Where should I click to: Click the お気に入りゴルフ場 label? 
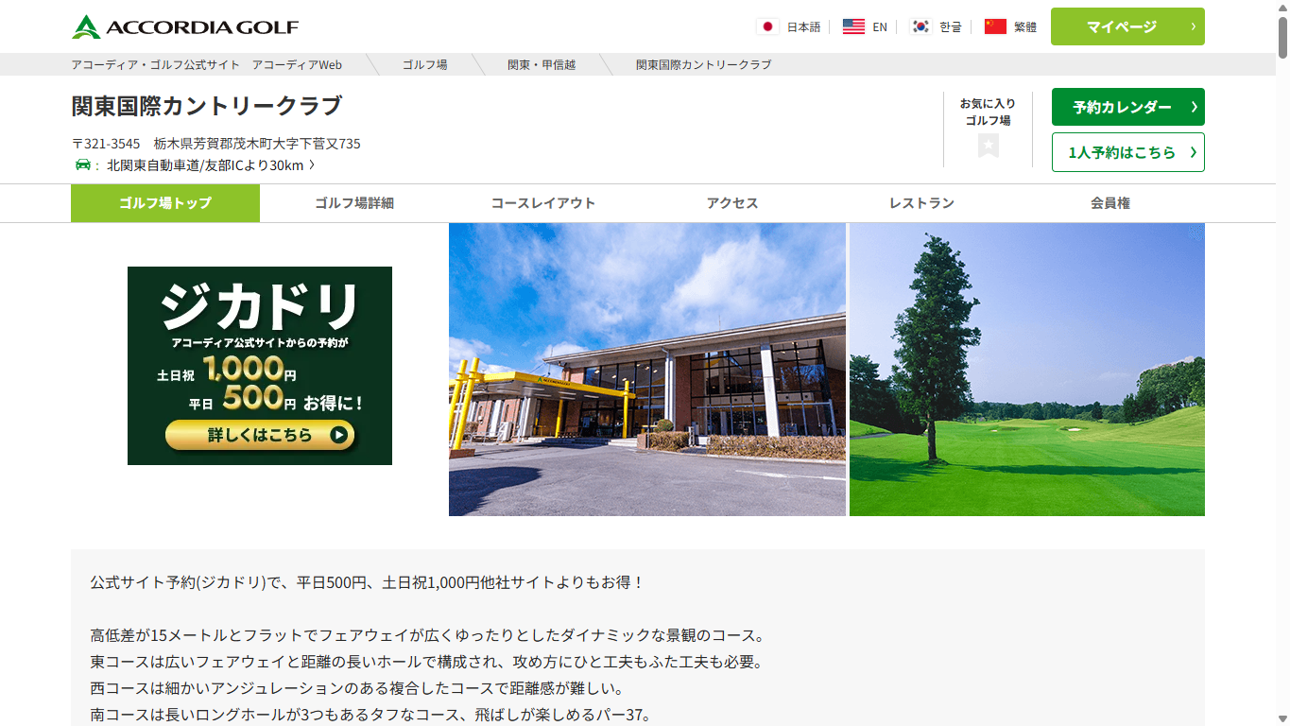coord(988,112)
